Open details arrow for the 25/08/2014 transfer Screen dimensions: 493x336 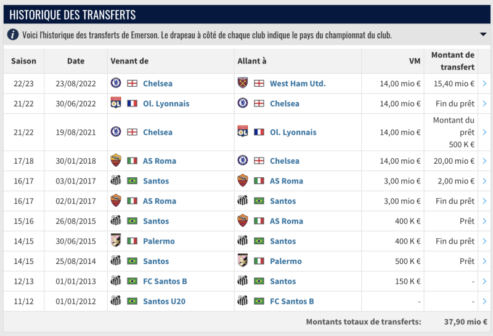point(484,262)
